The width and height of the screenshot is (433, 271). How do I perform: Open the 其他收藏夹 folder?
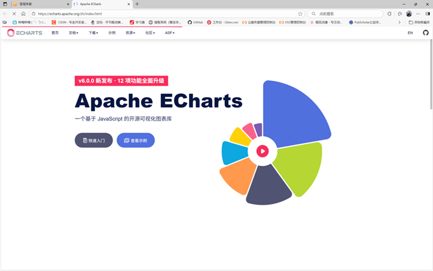point(419,22)
